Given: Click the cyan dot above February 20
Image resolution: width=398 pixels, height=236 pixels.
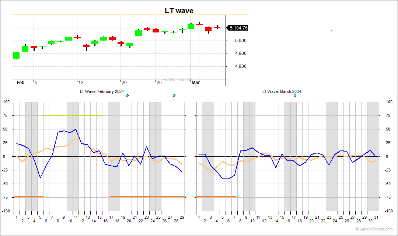Looking at the screenshot, I should [x=127, y=96].
